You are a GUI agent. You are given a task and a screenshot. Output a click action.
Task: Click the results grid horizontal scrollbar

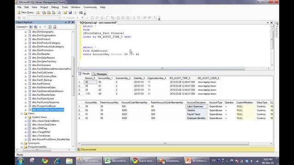165,143
